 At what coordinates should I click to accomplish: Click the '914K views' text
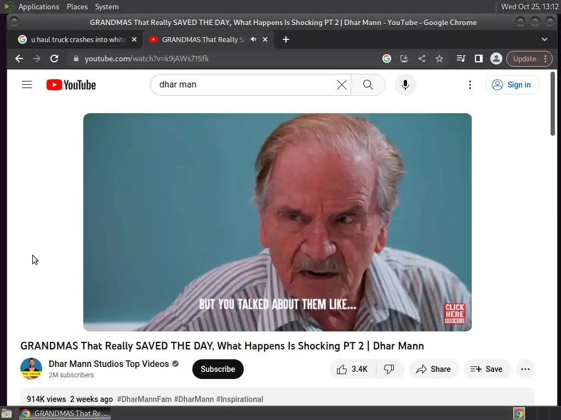[46, 399]
